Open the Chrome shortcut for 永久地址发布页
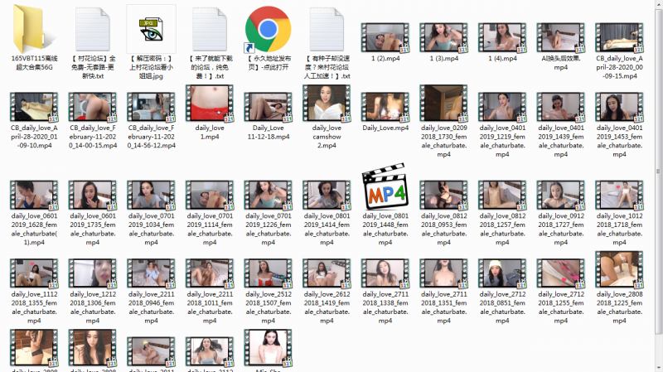663x372 pixels. (268, 29)
